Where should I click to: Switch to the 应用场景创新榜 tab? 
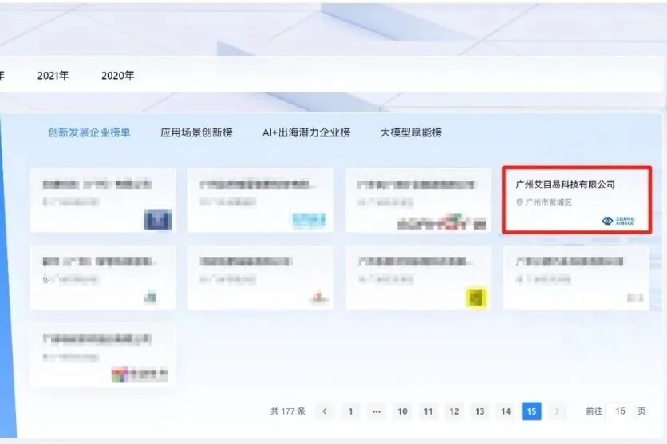(196, 132)
